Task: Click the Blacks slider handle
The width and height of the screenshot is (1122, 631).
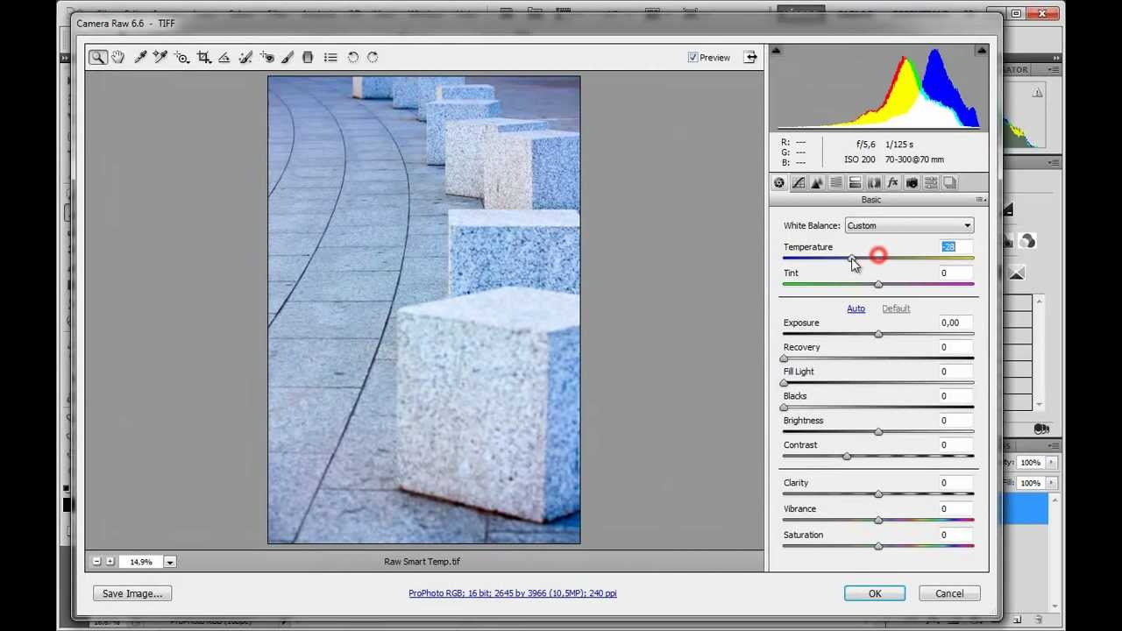Action: 784,408
